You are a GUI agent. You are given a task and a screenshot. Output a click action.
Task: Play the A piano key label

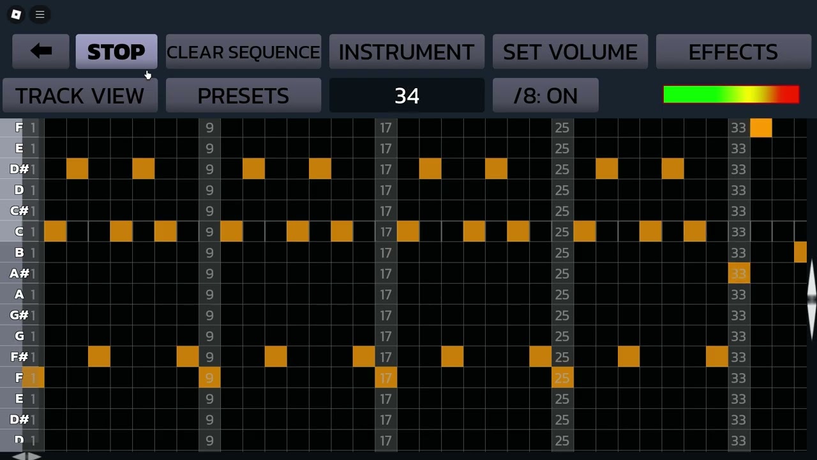19,294
